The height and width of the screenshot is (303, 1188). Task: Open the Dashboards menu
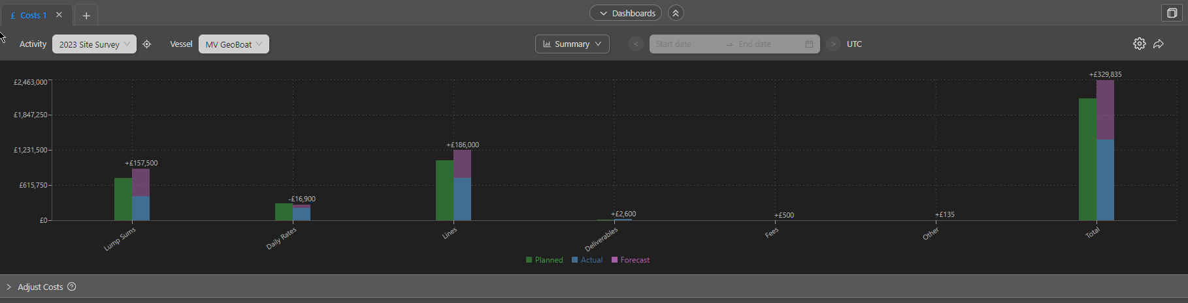[x=625, y=13]
